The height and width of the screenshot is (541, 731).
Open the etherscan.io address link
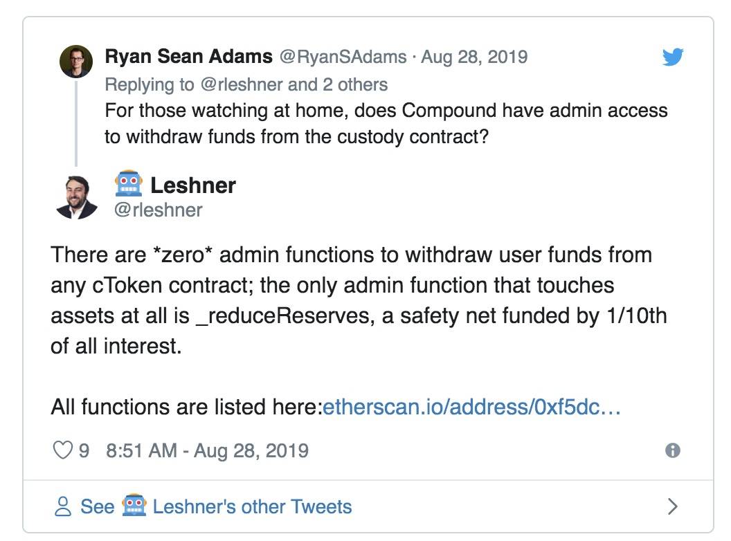point(471,407)
